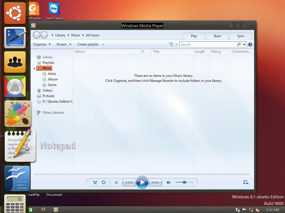Collapse the Music tree node triangle
Viewport: 285px width, 213px height.
34,68
